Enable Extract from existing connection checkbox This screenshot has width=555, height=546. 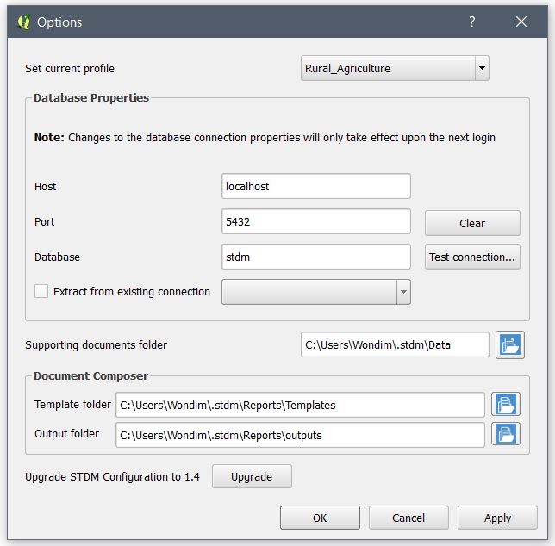click(x=41, y=291)
